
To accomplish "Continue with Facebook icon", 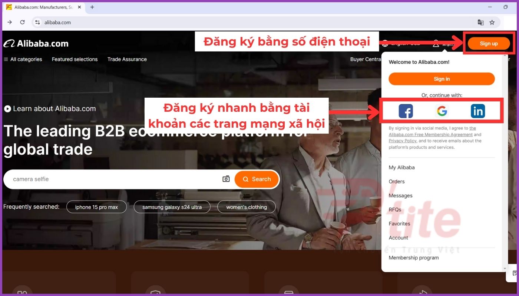I will pos(406,111).
